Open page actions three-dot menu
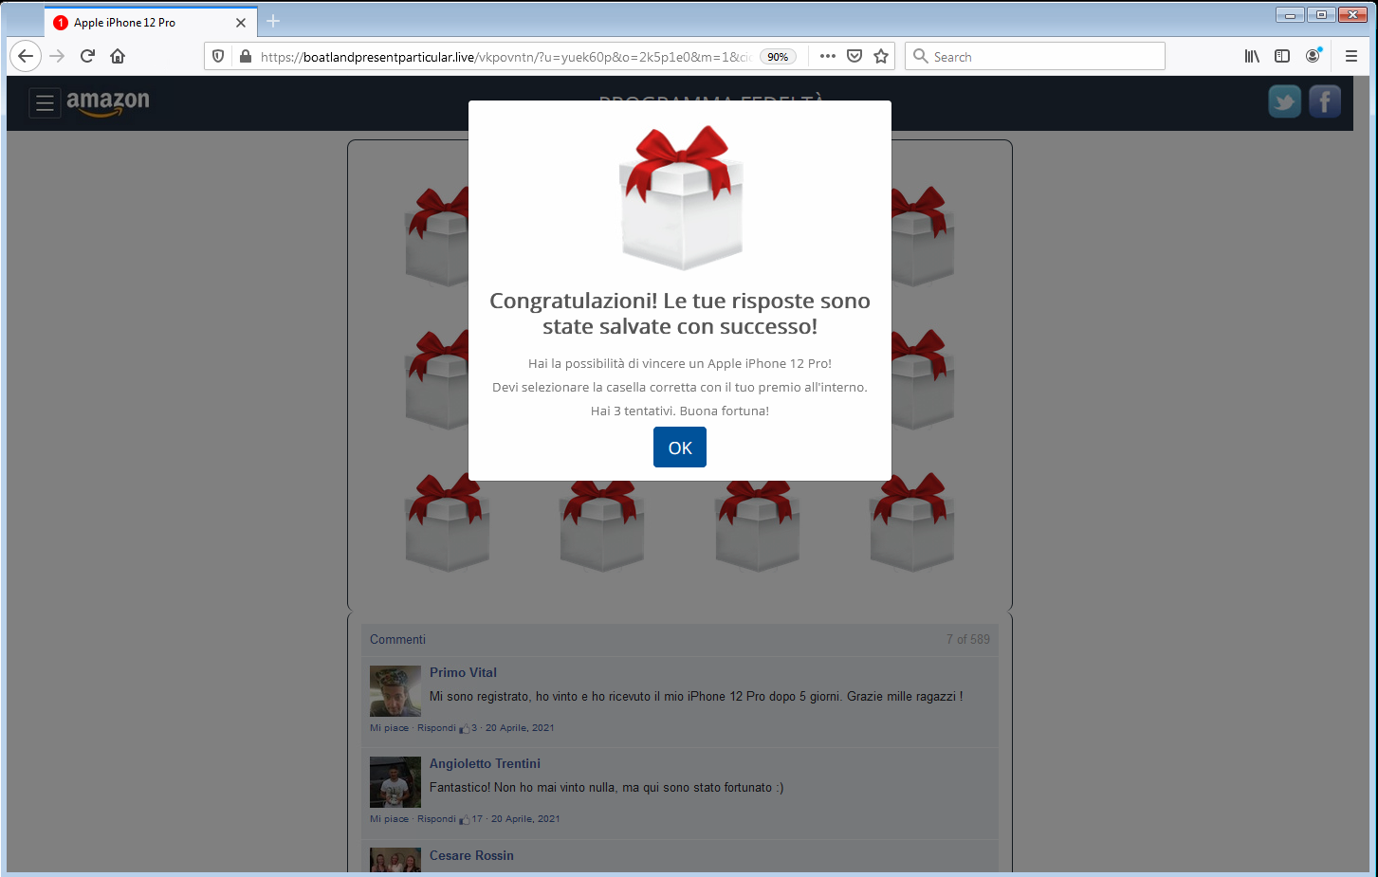The image size is (1378, 877). point(828,56)
